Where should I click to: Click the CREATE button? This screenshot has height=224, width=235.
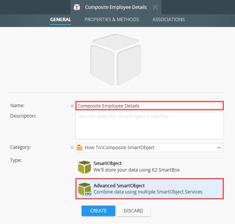98,211
